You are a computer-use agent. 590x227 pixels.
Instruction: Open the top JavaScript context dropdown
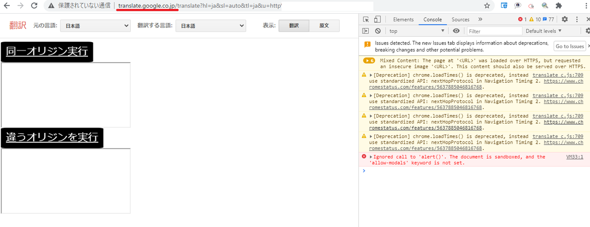[416, 31]
